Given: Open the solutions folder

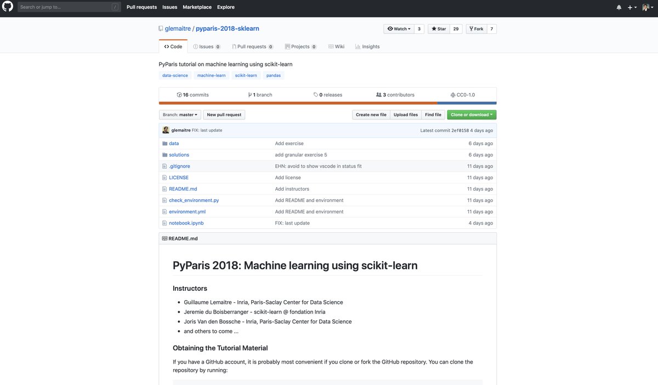Looking at the screenshot, I should point(179,155).
